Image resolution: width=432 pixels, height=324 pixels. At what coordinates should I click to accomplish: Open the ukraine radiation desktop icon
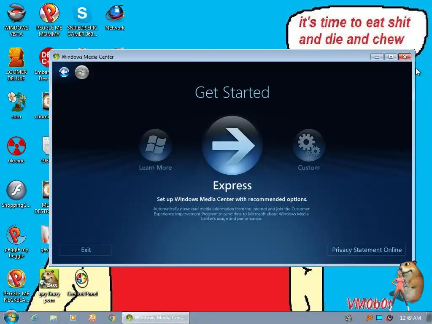coord(16,150)
